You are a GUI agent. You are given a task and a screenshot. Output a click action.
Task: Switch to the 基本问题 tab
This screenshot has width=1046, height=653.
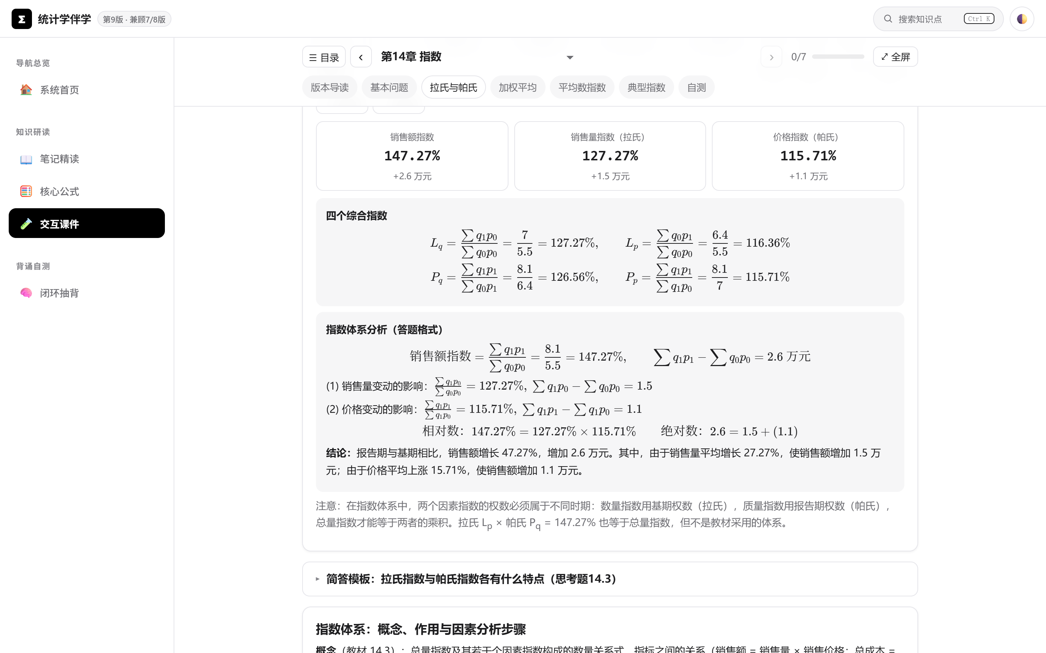389,87
